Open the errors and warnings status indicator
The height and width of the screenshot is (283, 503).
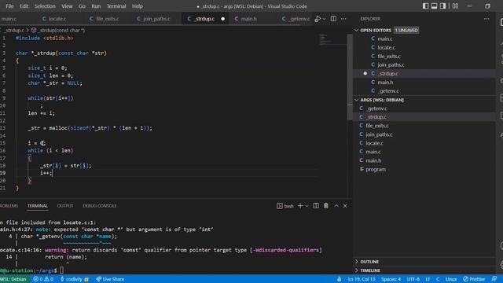tap(43, 279)
